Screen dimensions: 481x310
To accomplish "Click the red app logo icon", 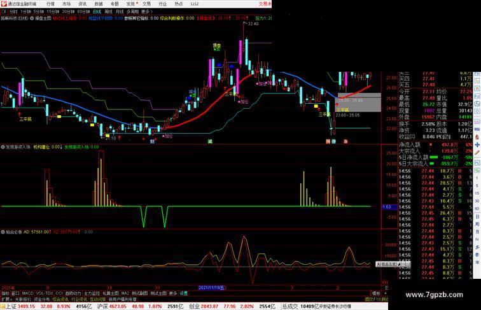I will pos(4,4).
